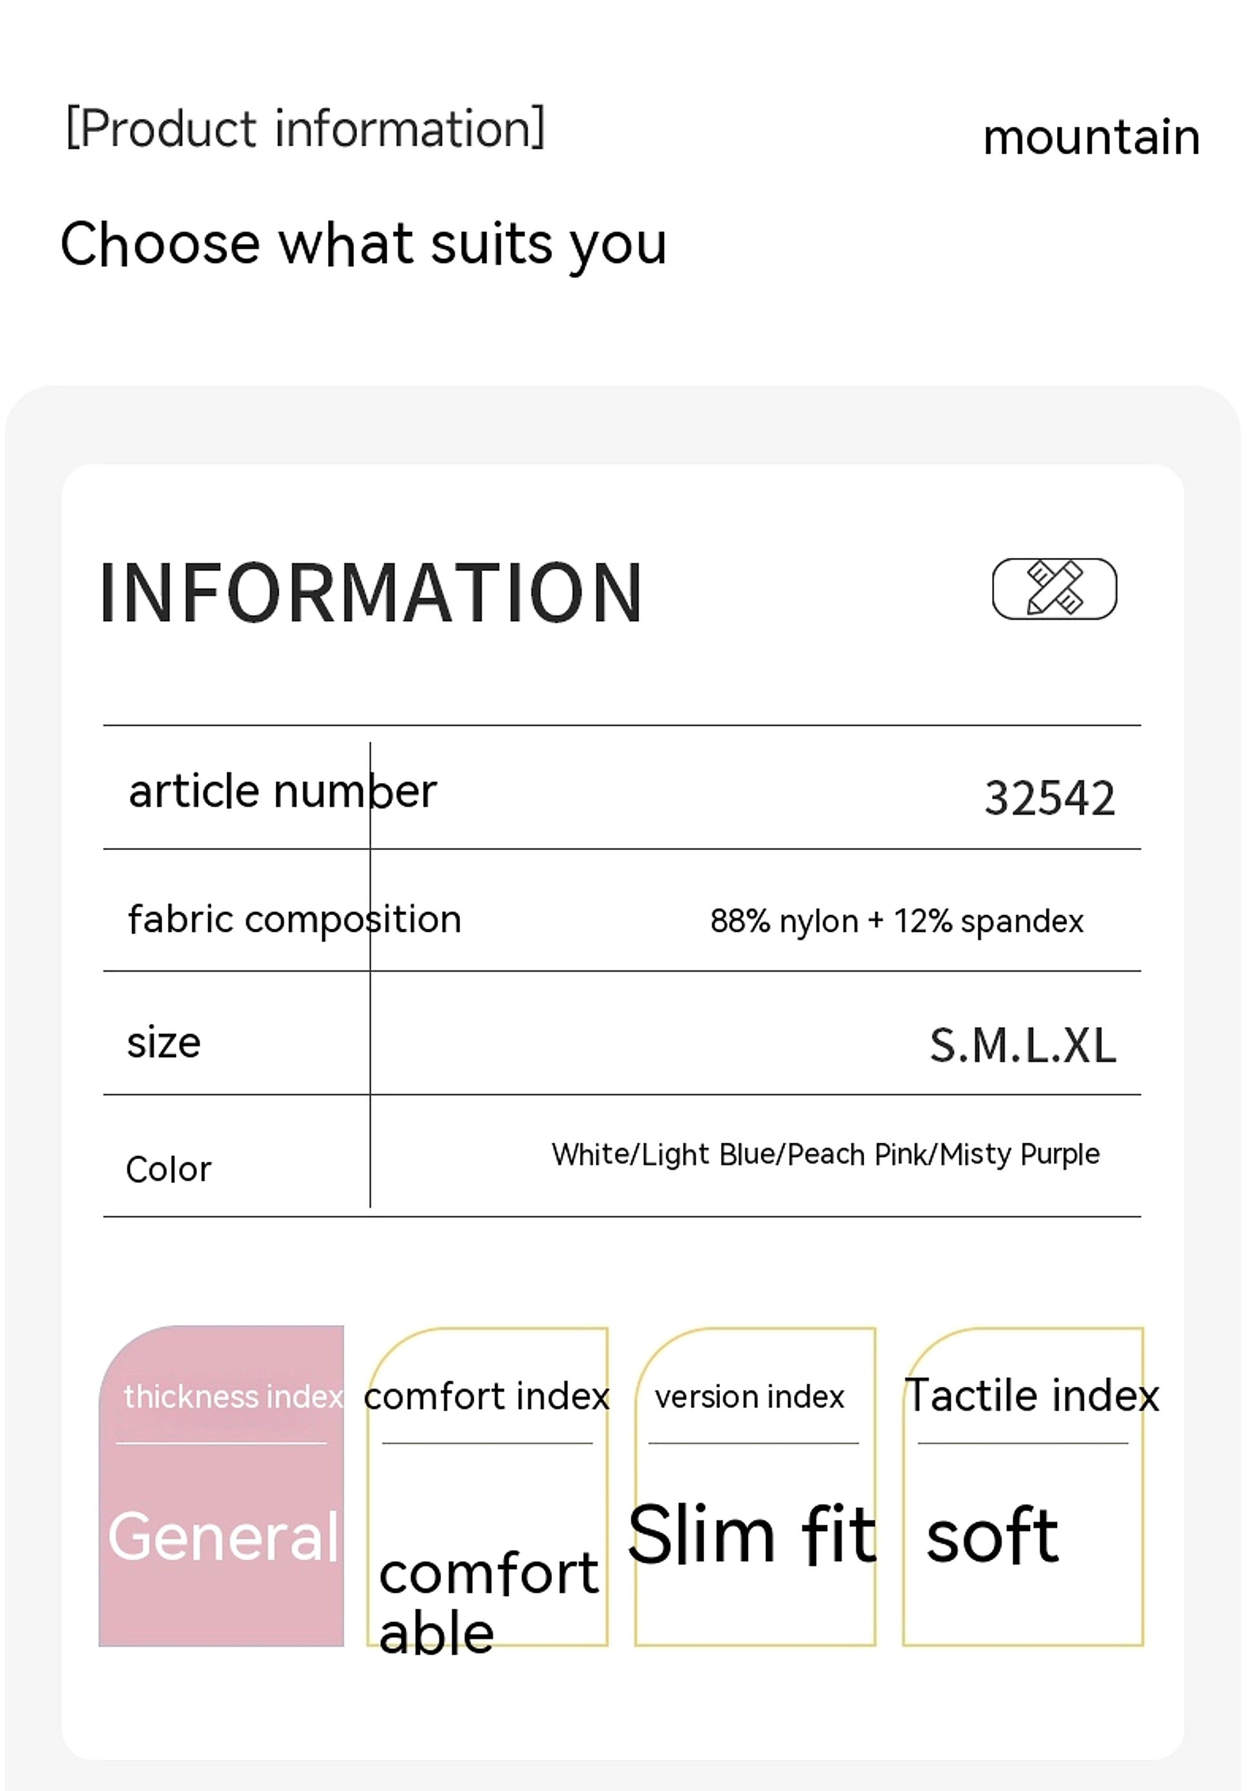Select the Tactile index card

[1023, 1487]
